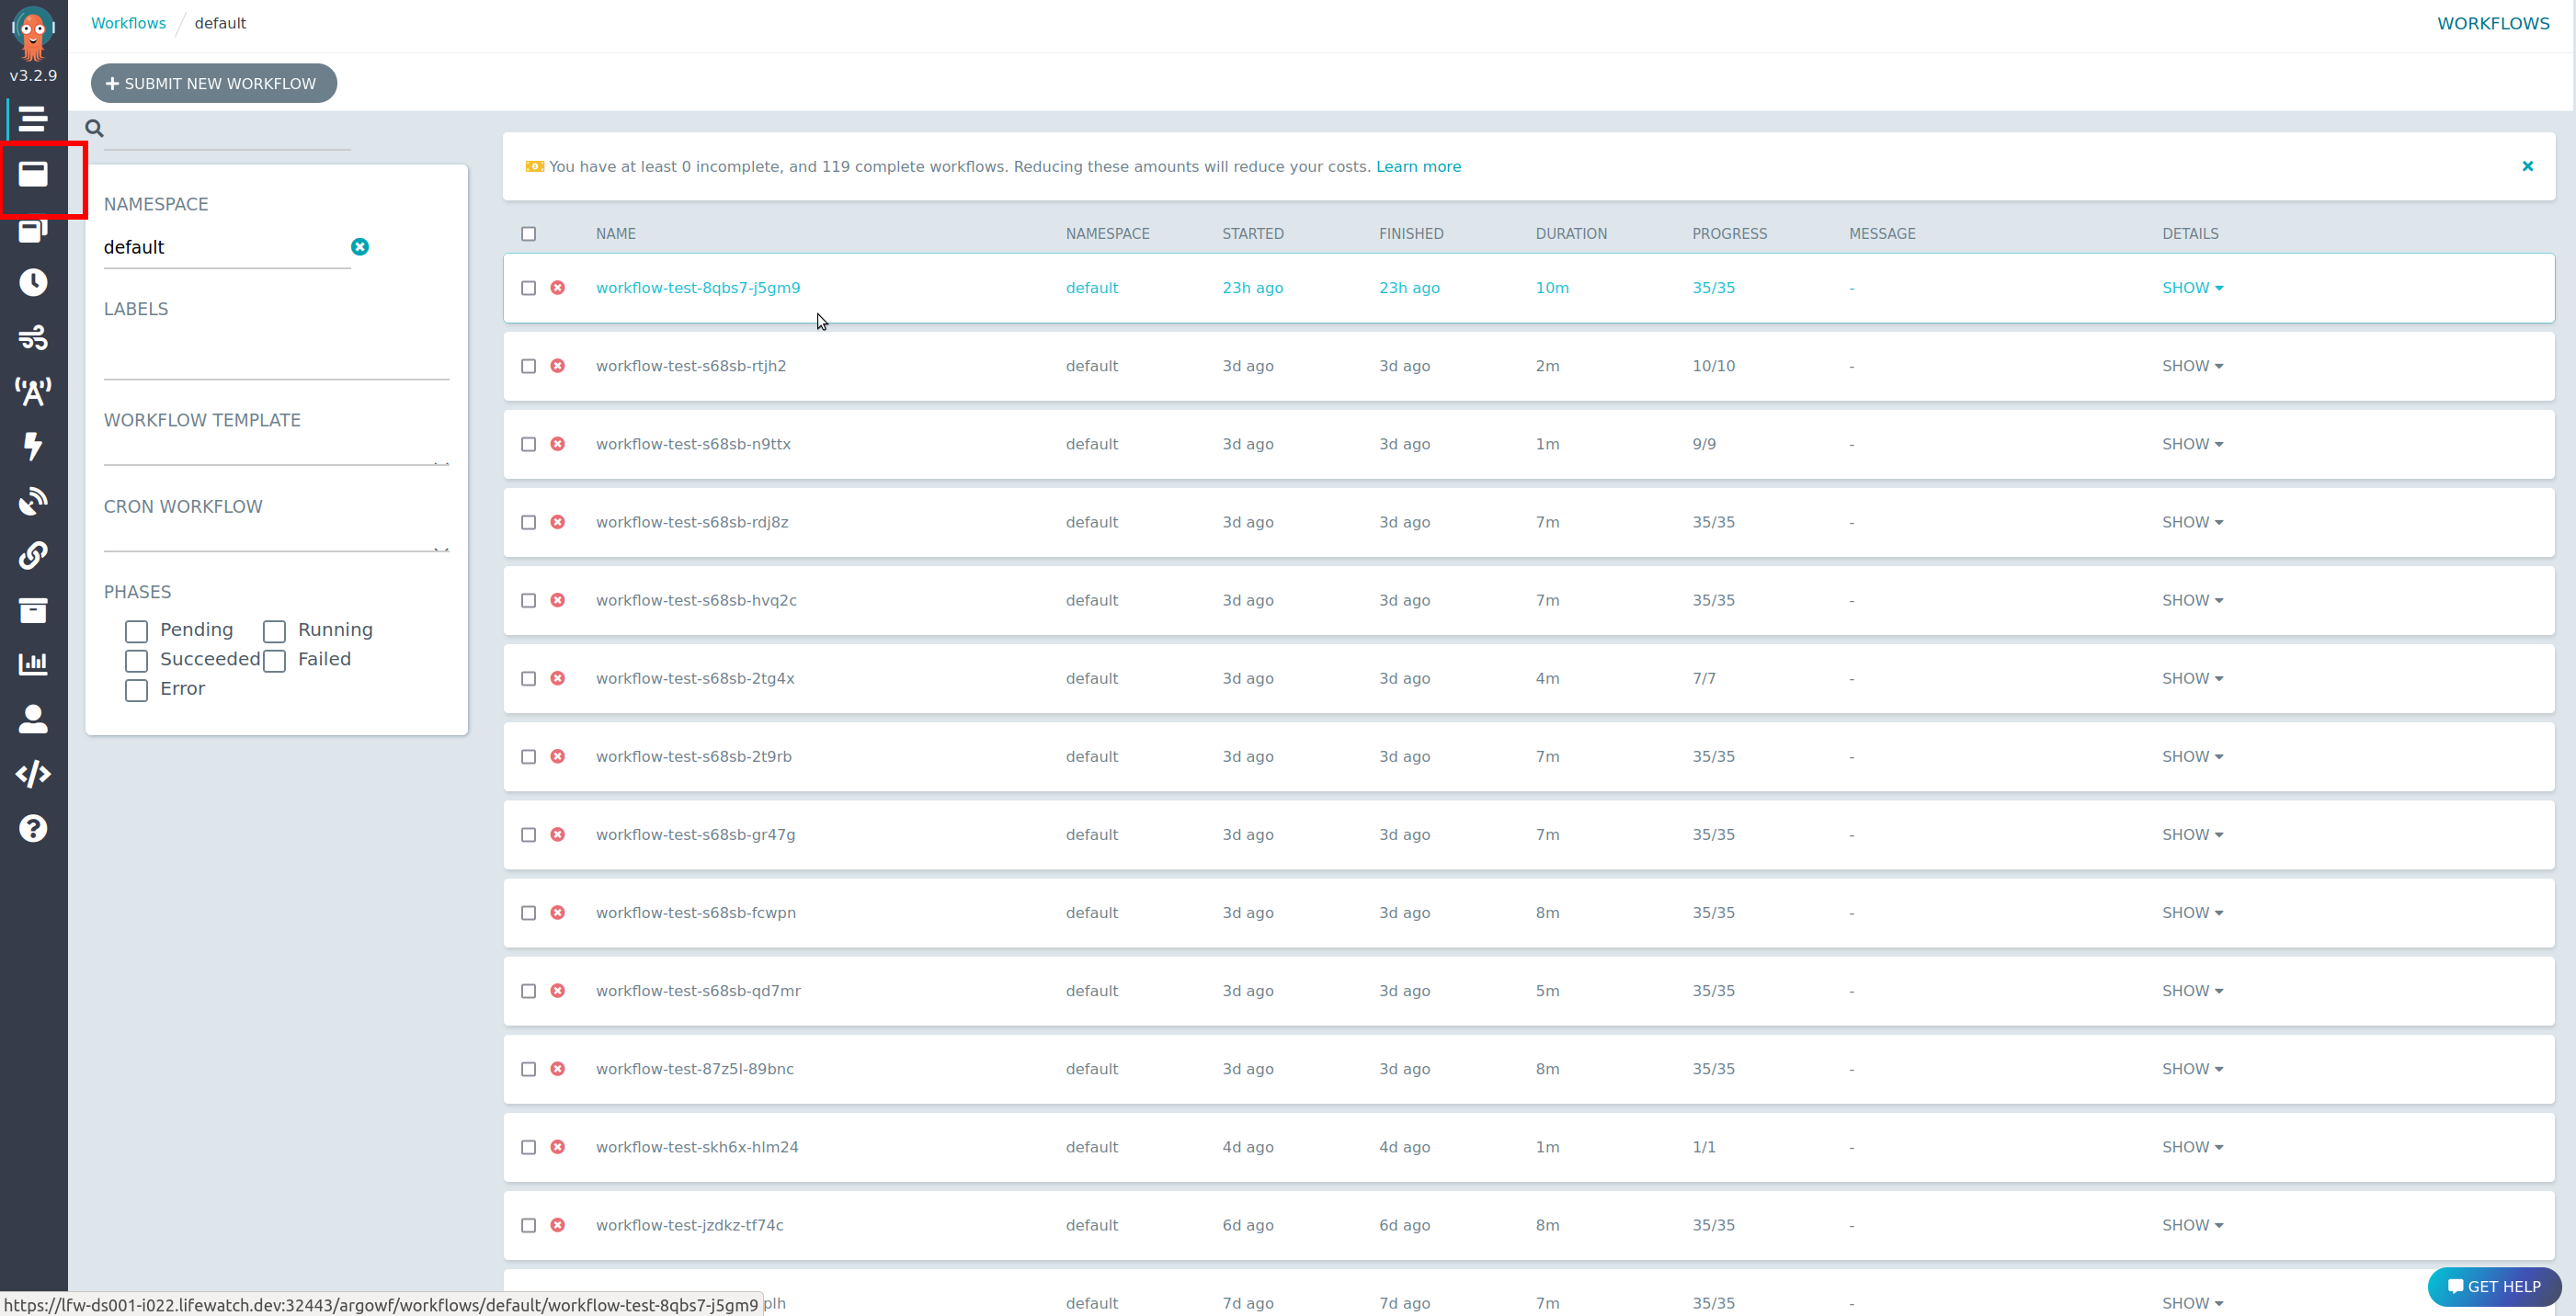Viewport: 2576px width, 1316px height.
Task: Click the Help question mark icon
Action: (33, 828)
